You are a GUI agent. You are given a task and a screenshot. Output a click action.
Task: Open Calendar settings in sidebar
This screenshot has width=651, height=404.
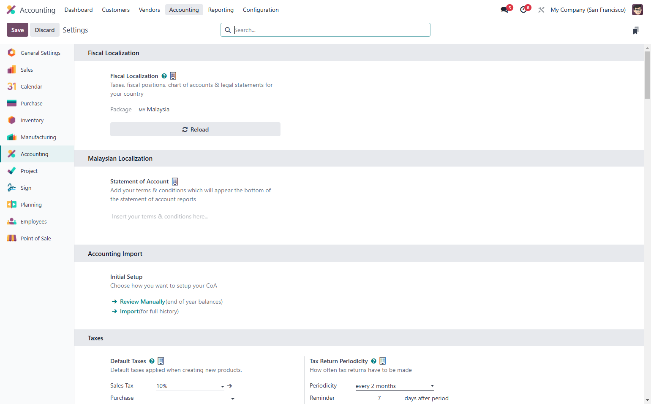(37, 86)
